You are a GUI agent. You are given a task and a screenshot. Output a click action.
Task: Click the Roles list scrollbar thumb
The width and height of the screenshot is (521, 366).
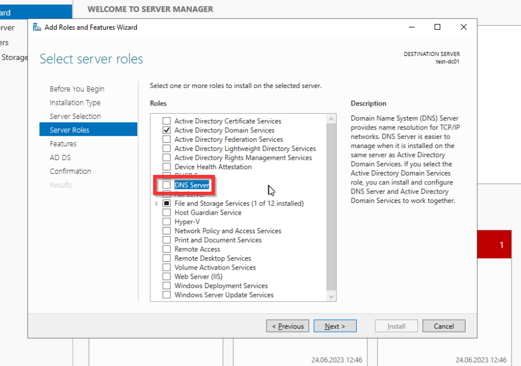pos(331,206)
